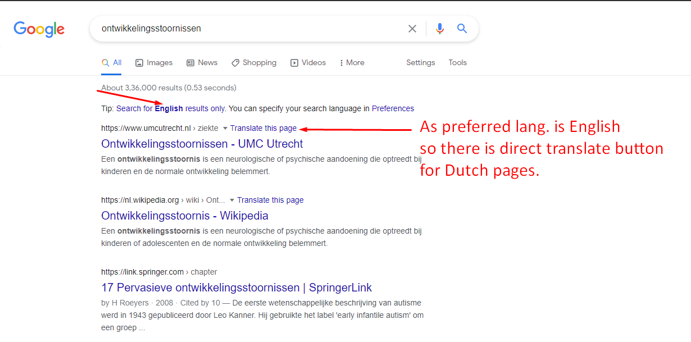Open the More search categories menu
Image resolution: width=691 pixels, height=342 pixels.
pyautogui.click(x=352, y=63)
